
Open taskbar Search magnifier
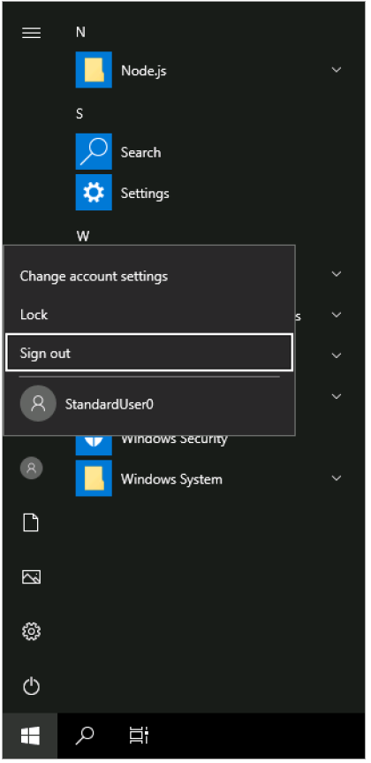85,736
